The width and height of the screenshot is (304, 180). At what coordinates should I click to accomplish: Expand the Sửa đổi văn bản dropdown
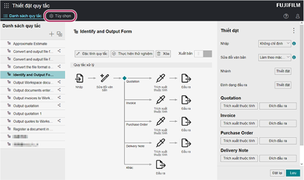click(x=274, y=57)
